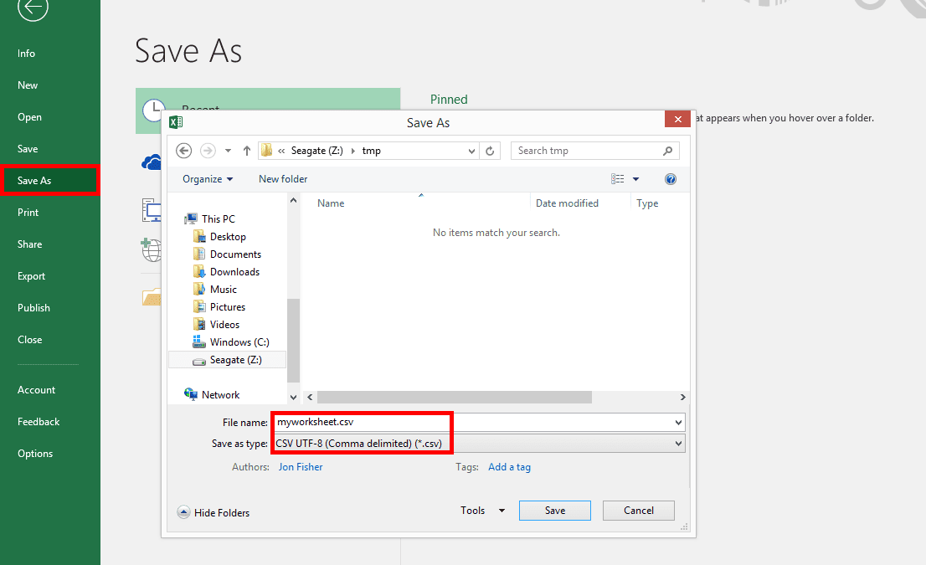Click the Hide Folders arrow icon
Screen dimensions: 926x565
tap(183, 512)
